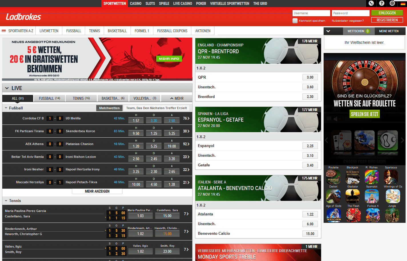The width and height of the screenshot is (407, 261).
Task: Switch to 'Team, Das Den Nächsten Treffer Erzielt' market
Action: click(x=157, y=108)
